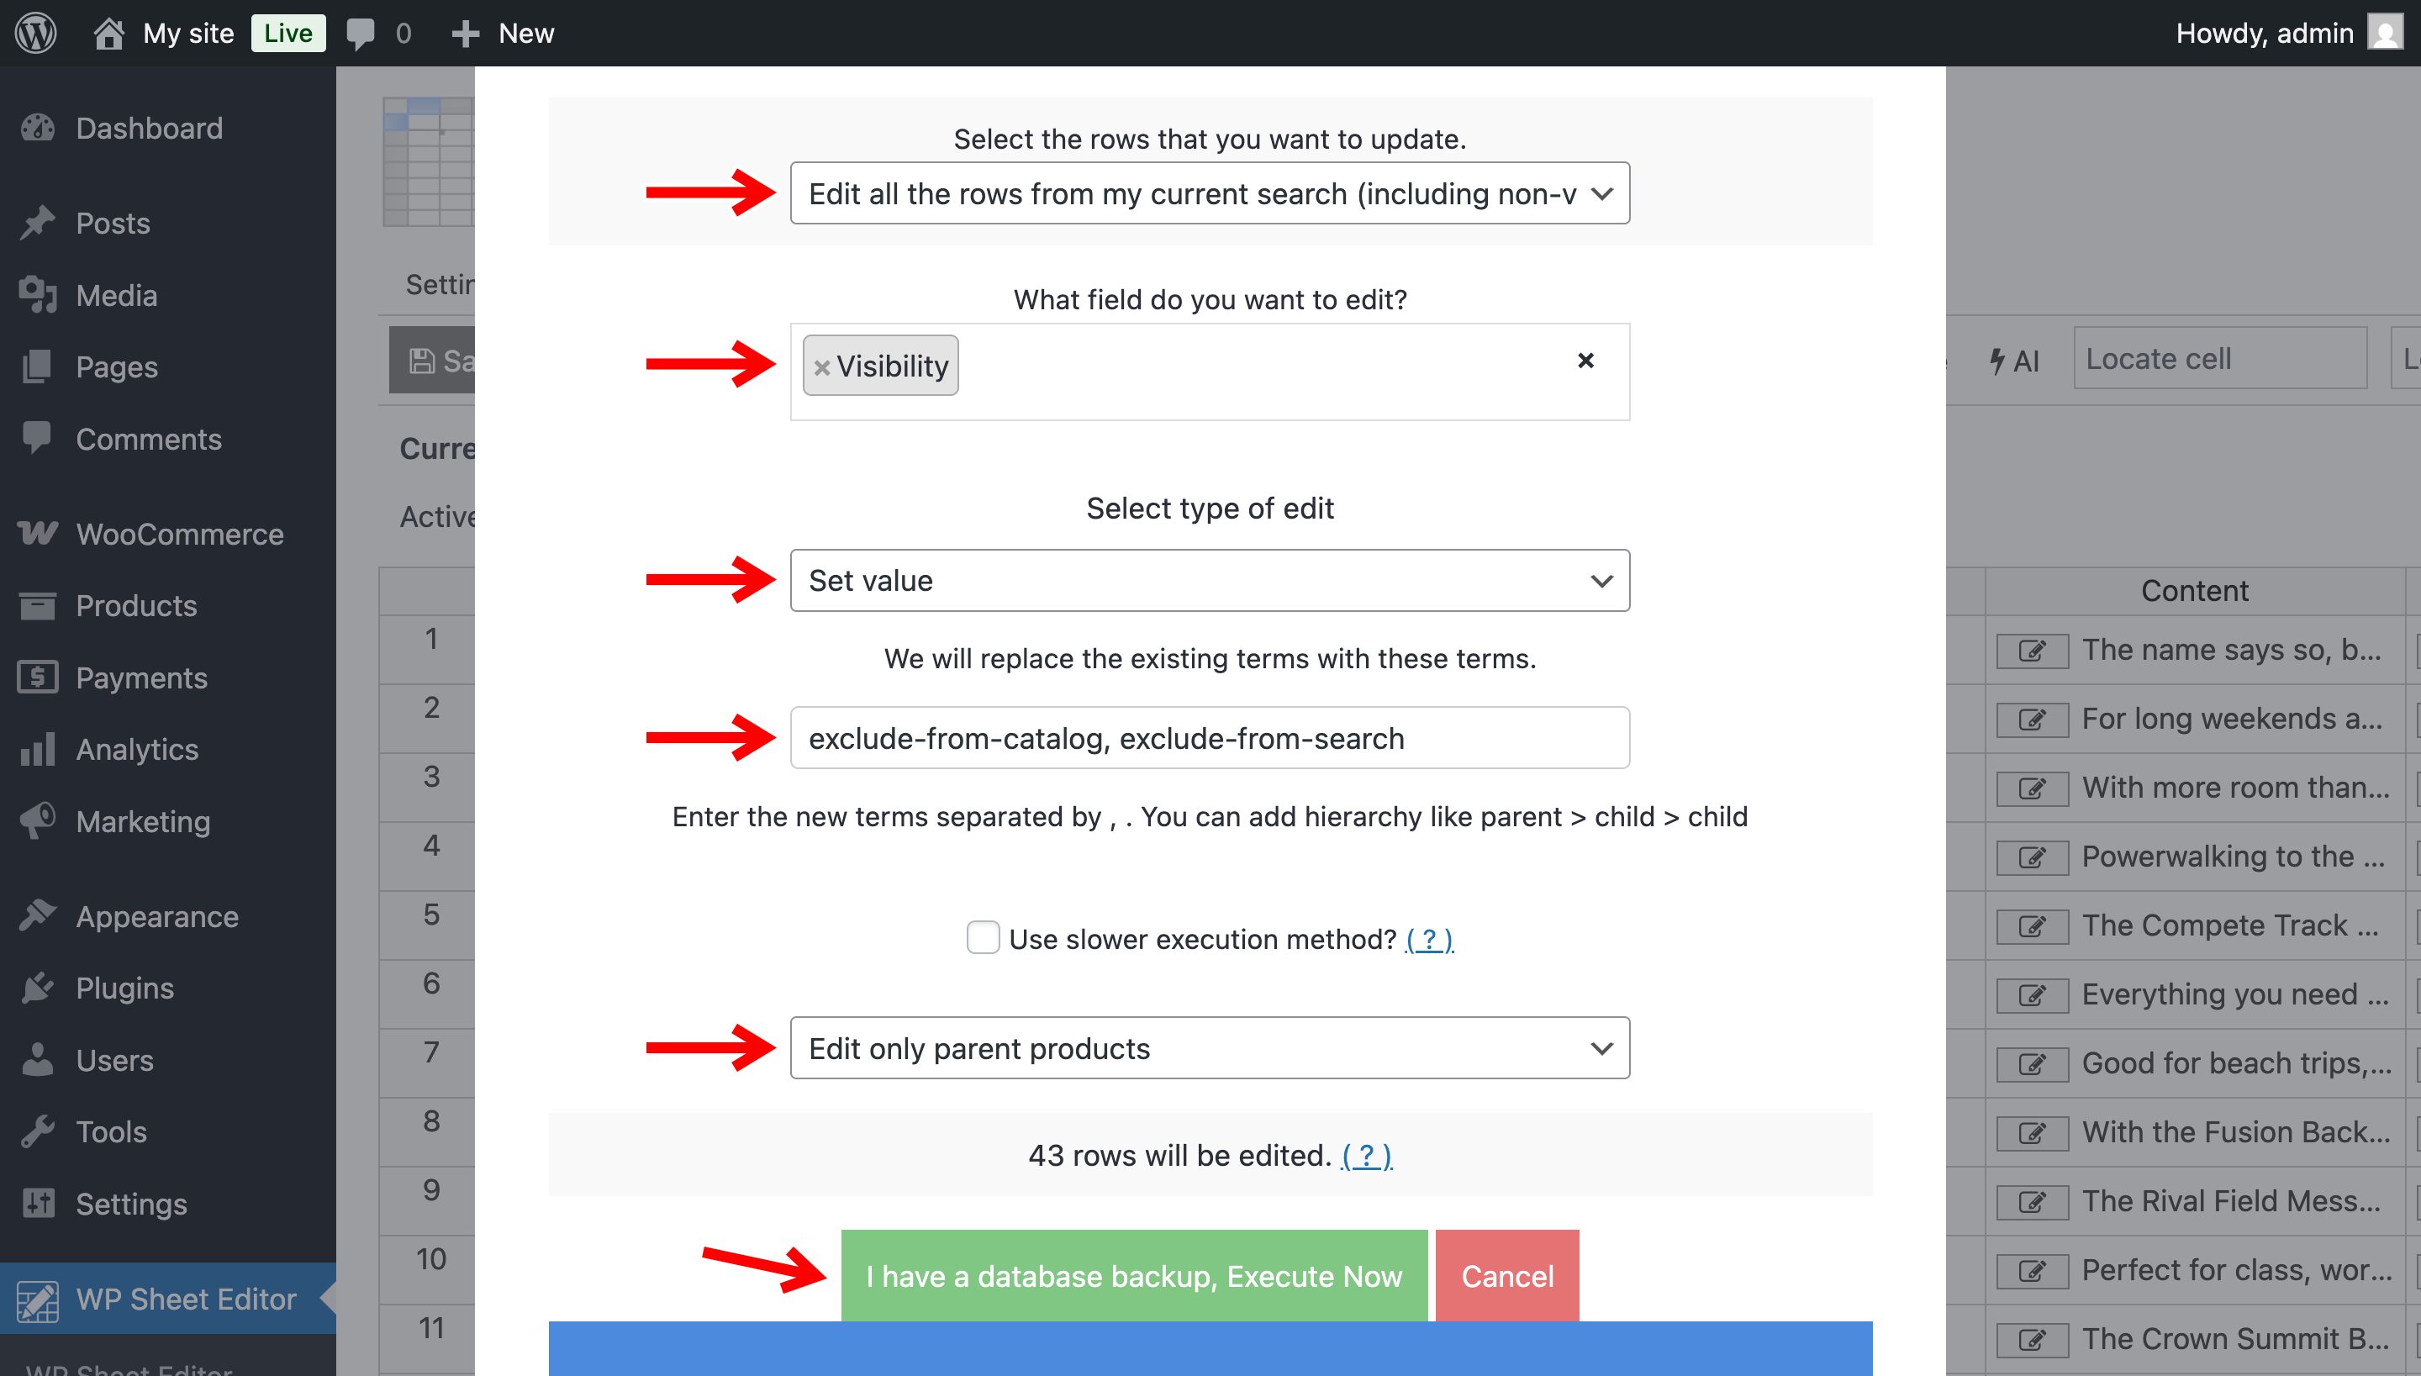Open the My site home icon
Image resolution: width=2421 pixels, height=1376 pixels.
tap(108, 33)
